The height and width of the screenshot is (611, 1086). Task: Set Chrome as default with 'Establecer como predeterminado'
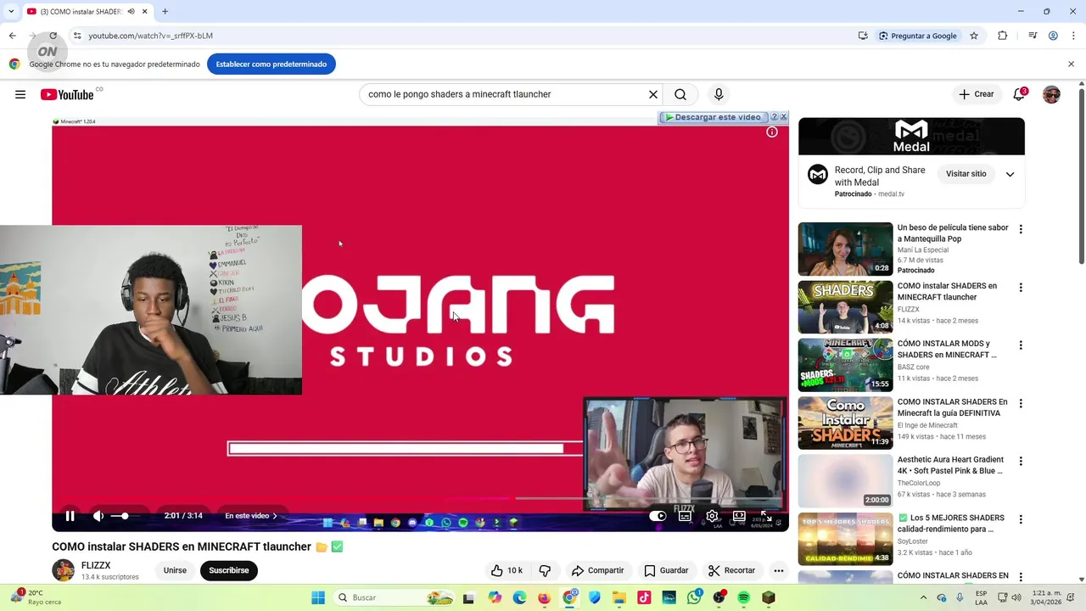pyautogui.click(x=271, y=64)
